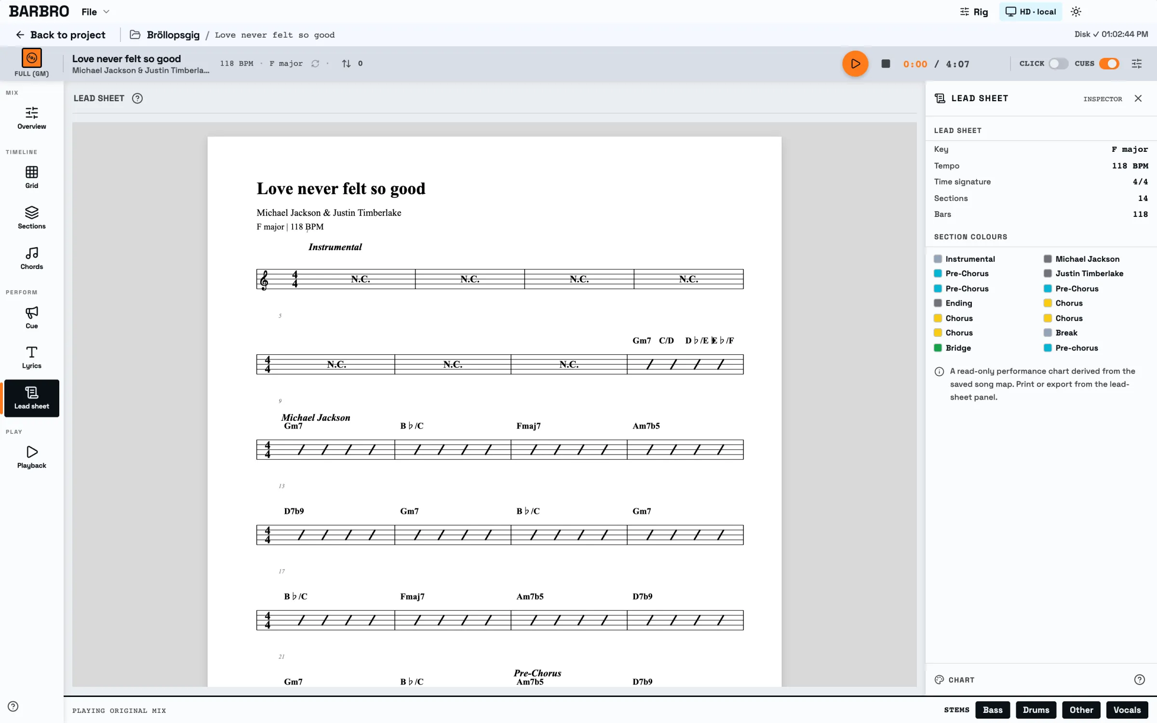Select the Break section colour entry
Image resolution: width=1157 pixels, height=723 pixels.
pos(1061,333)
